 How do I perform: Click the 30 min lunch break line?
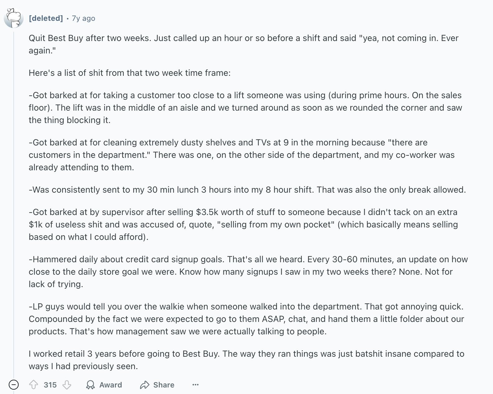click(x=247, y=190)
